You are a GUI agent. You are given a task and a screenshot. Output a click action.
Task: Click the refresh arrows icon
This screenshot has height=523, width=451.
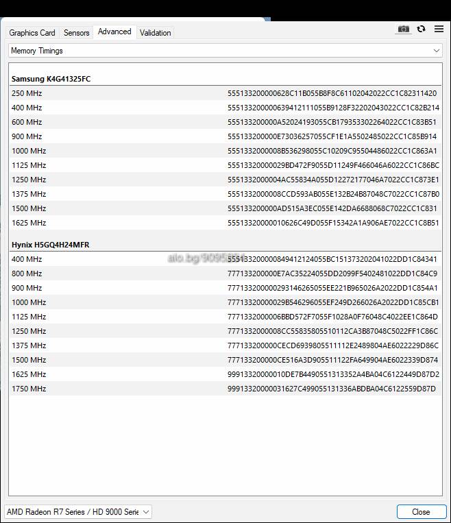(x=422, y=29)
